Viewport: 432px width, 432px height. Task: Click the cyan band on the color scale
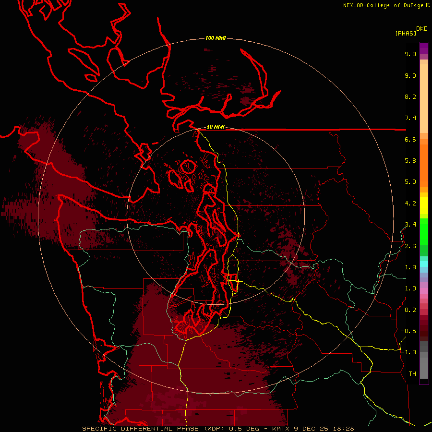pos(424,264)
